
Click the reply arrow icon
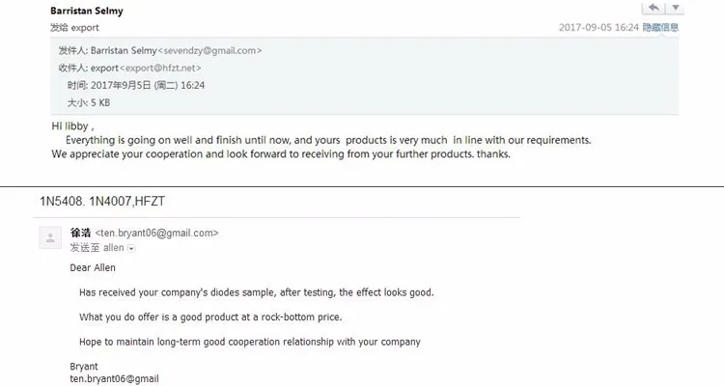[654, 8]
